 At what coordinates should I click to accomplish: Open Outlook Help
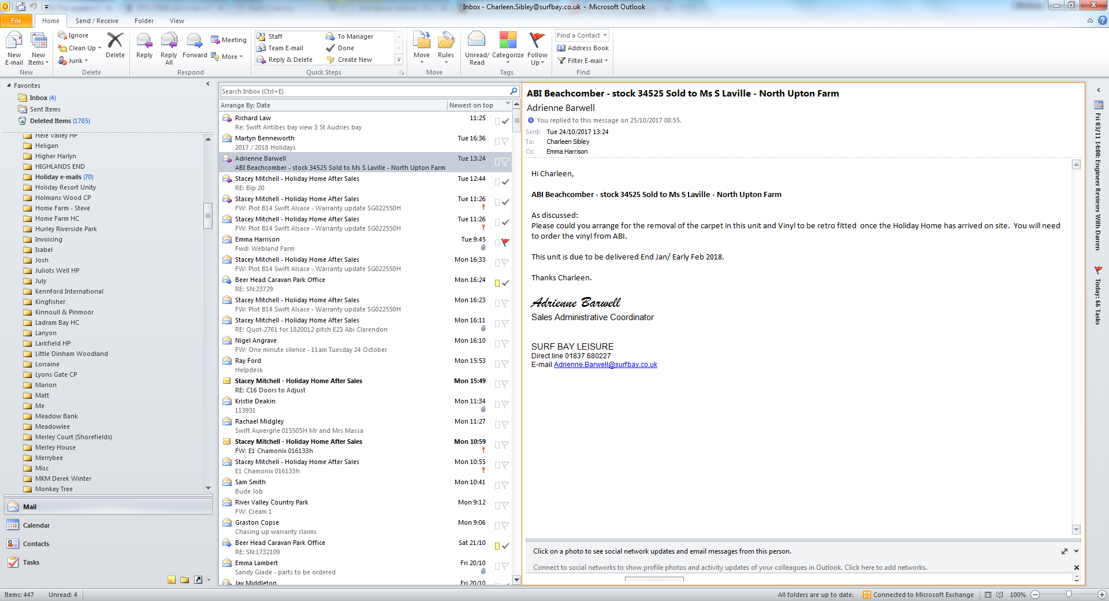[x=1103, y=20]
